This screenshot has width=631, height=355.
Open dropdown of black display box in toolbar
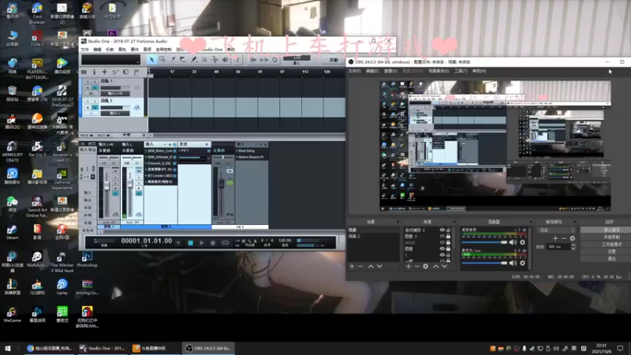tap(137, 62)
